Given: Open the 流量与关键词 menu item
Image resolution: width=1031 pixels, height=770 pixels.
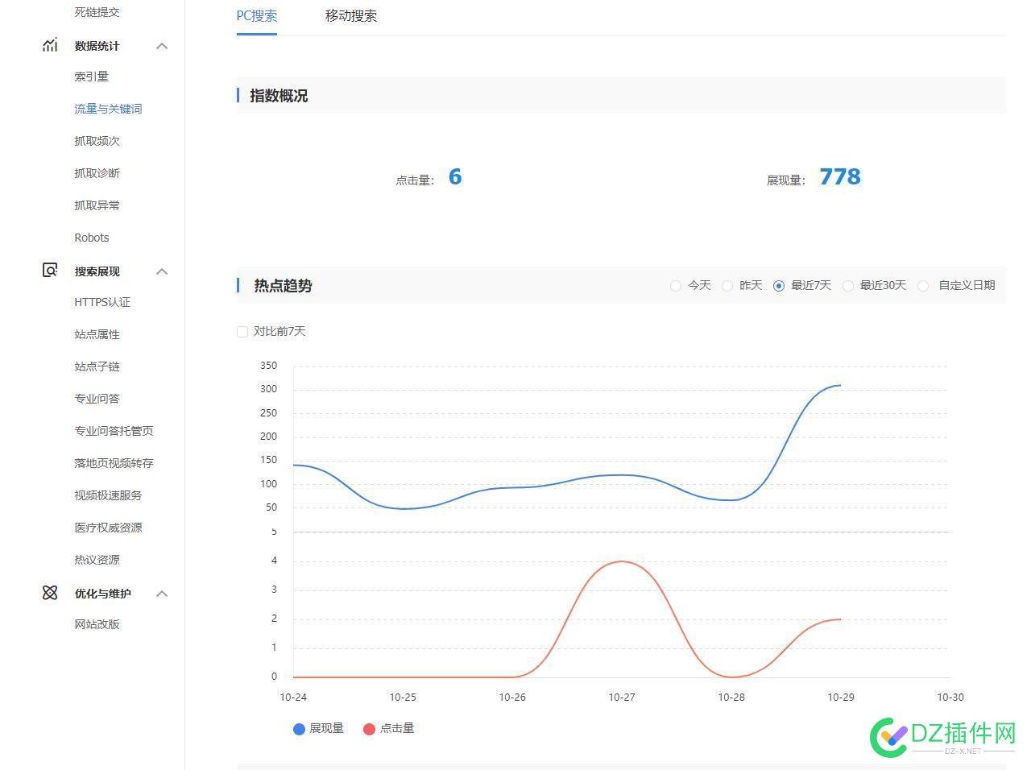Looking at the screenshot, I should coord(108,109).
